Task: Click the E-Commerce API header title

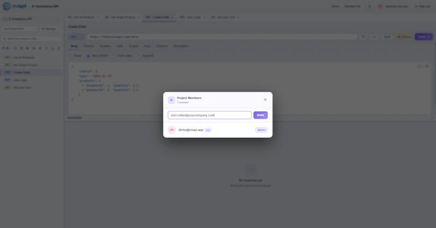Action: tap(45, 6)
